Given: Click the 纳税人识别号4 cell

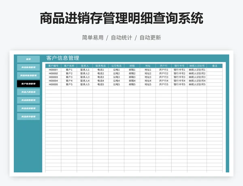Looking at the screenshot, I should [197, 81].
